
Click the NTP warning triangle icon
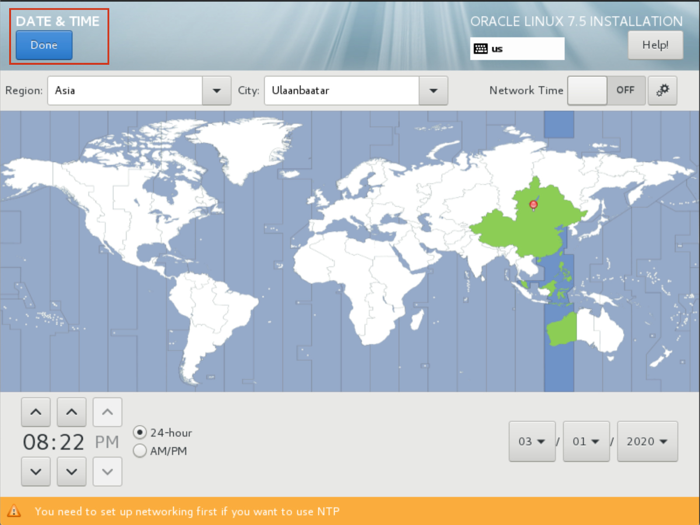[x=14, y=511]
